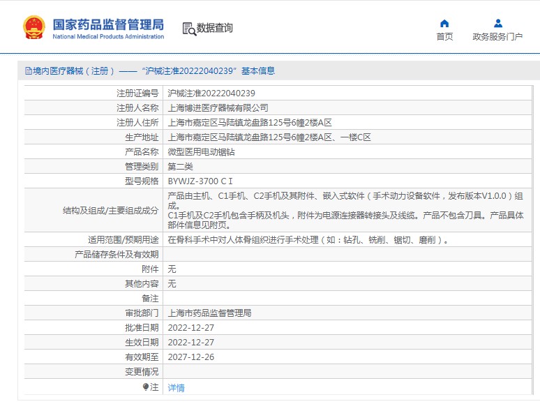Image resolution: width=540 pixels, height=404 pixels.
Task: Click structure description starting 产品由主机
Action: pos(345,211)
